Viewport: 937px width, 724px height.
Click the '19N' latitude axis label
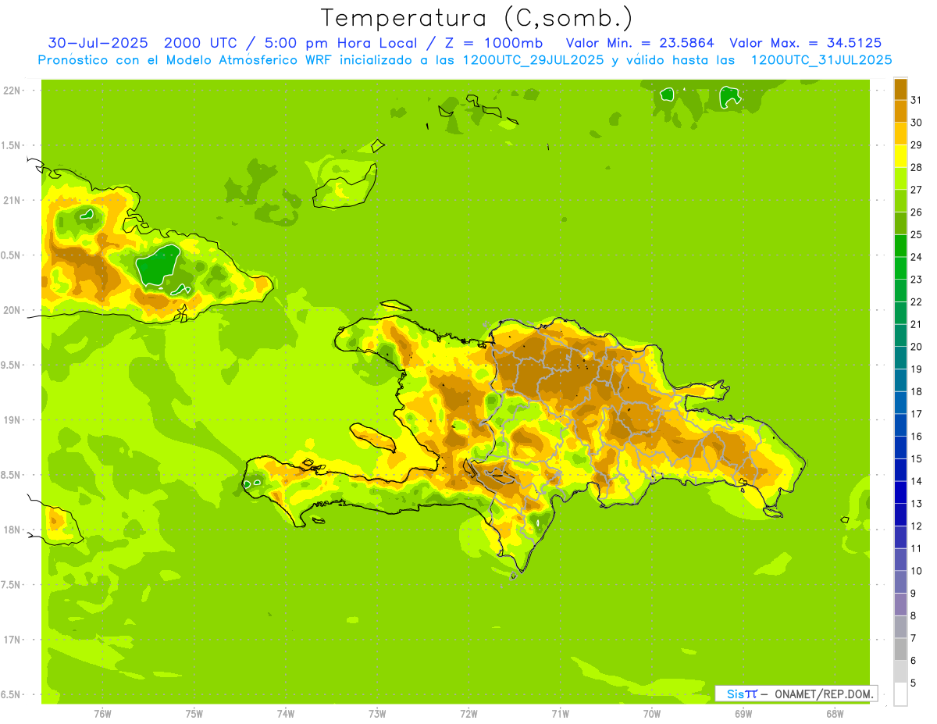(x=12, y=420)
